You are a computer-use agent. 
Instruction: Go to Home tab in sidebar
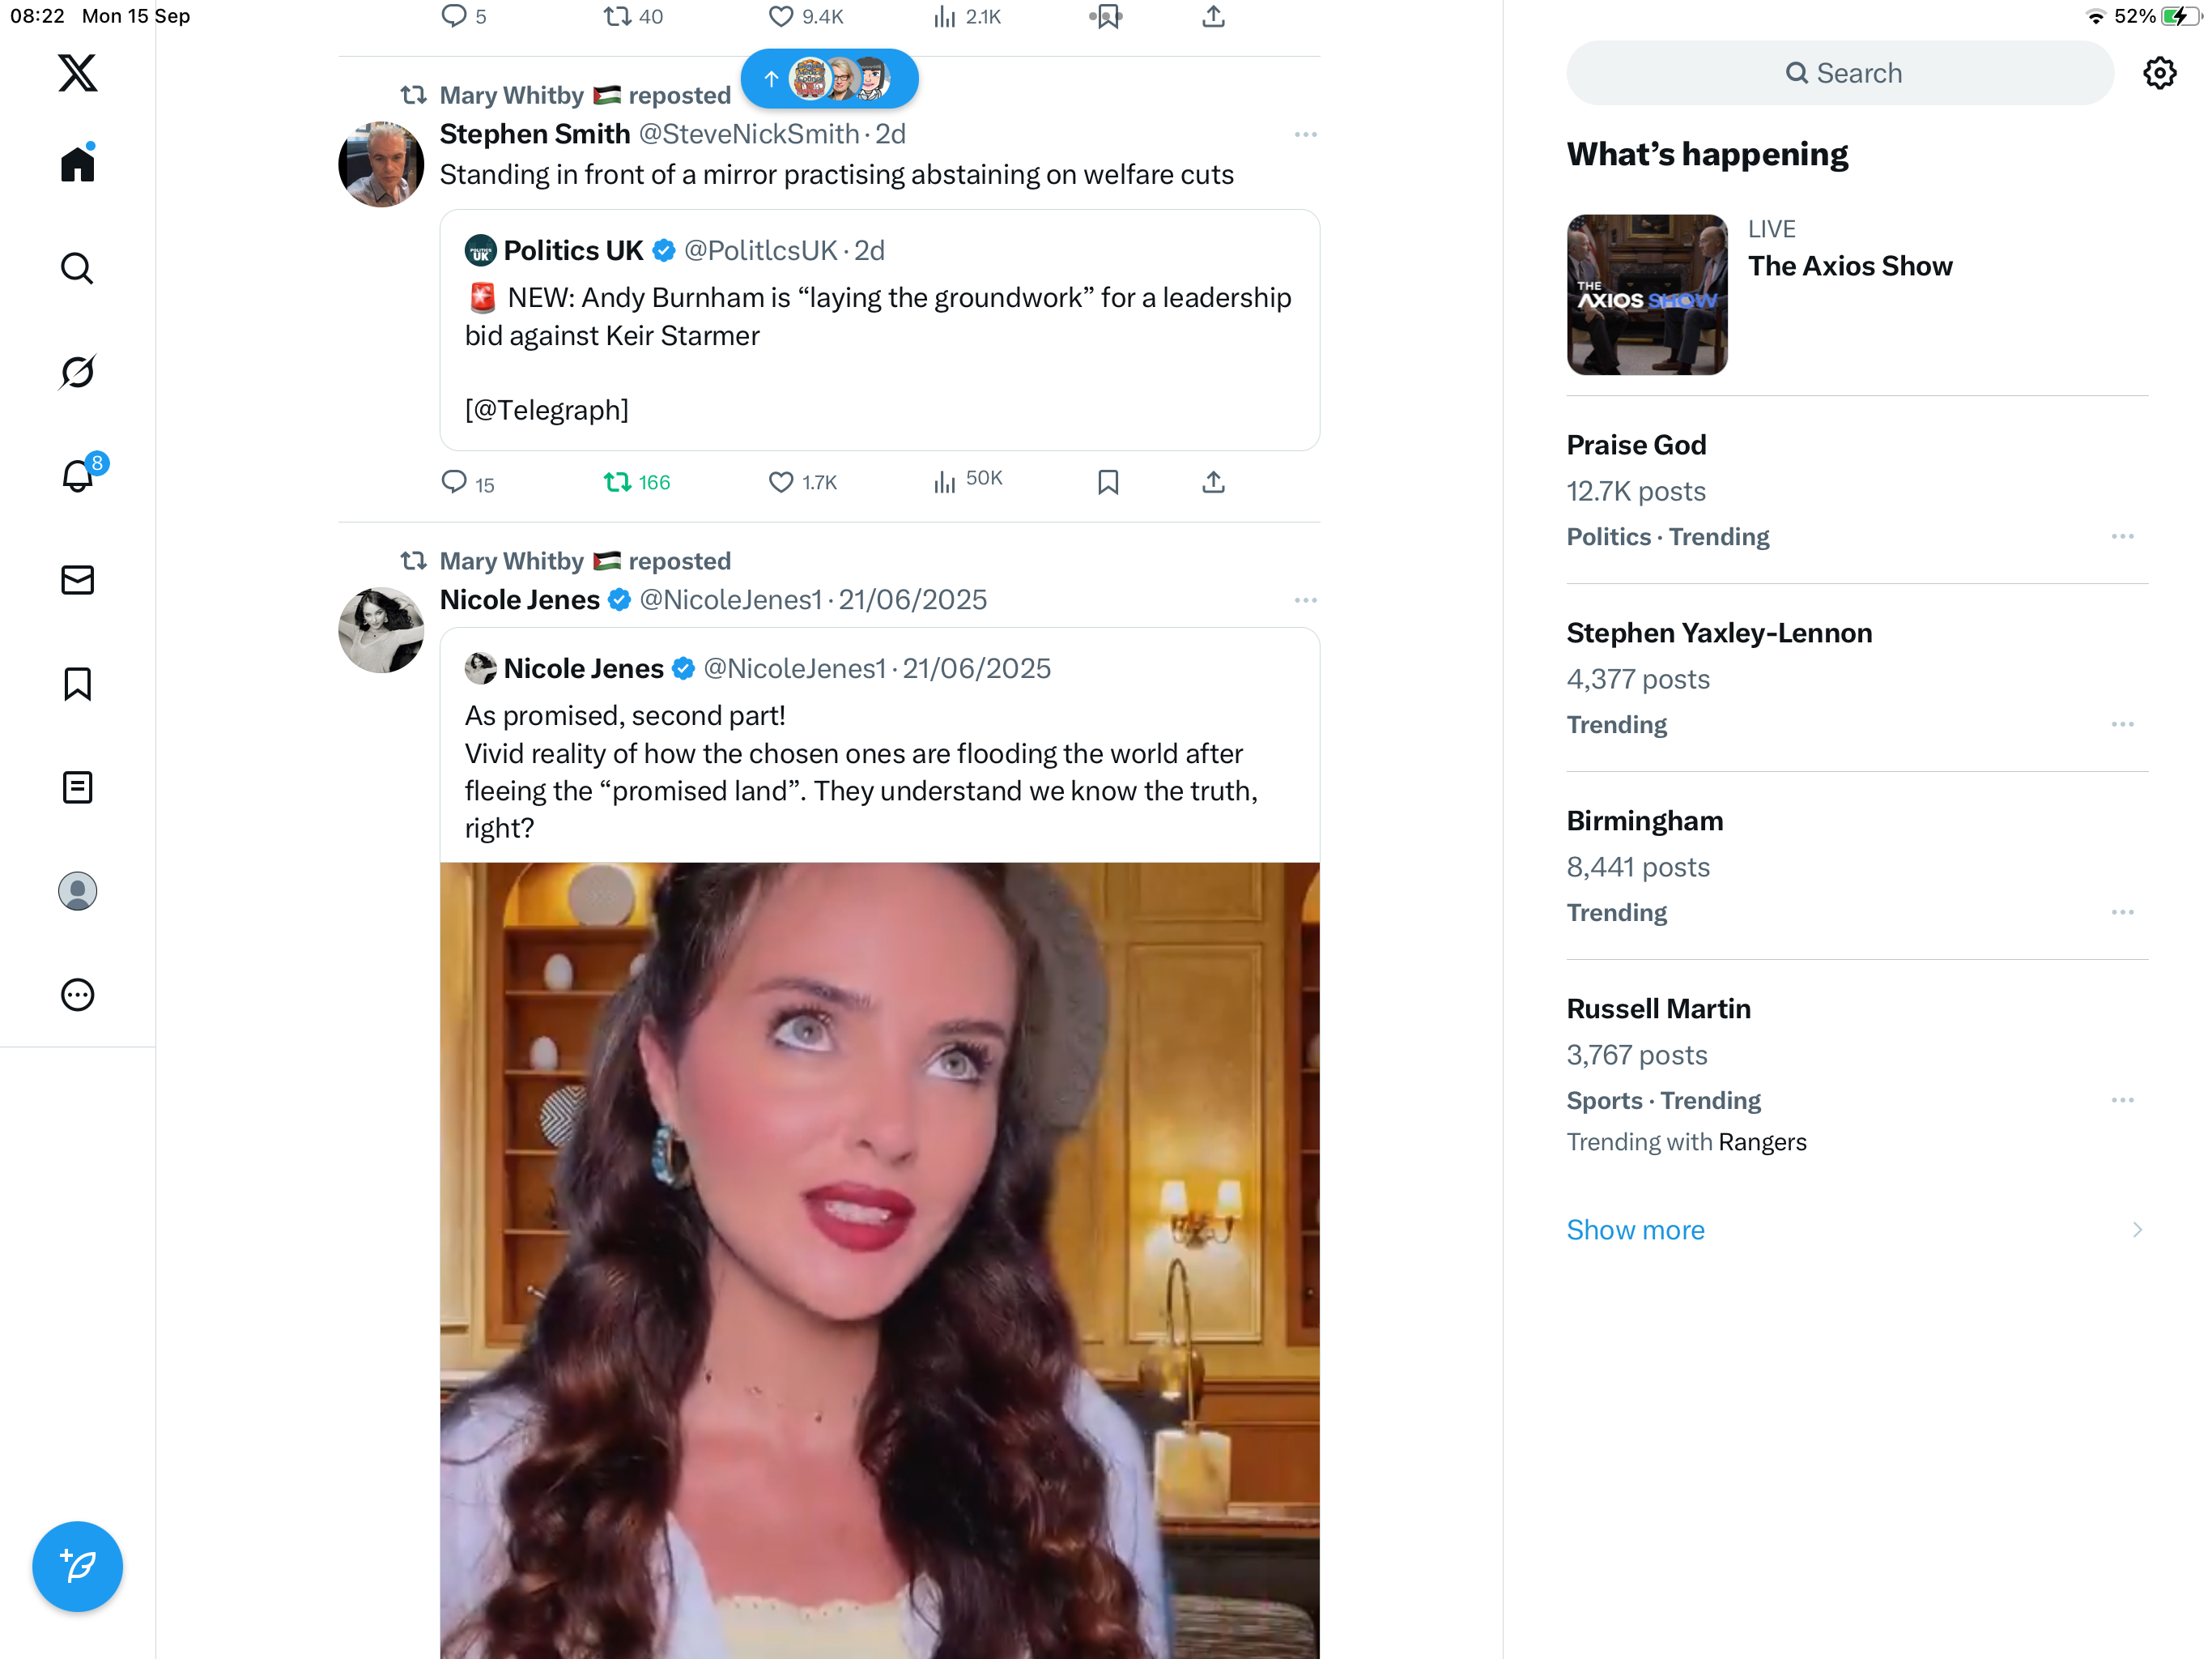[77, 164]
